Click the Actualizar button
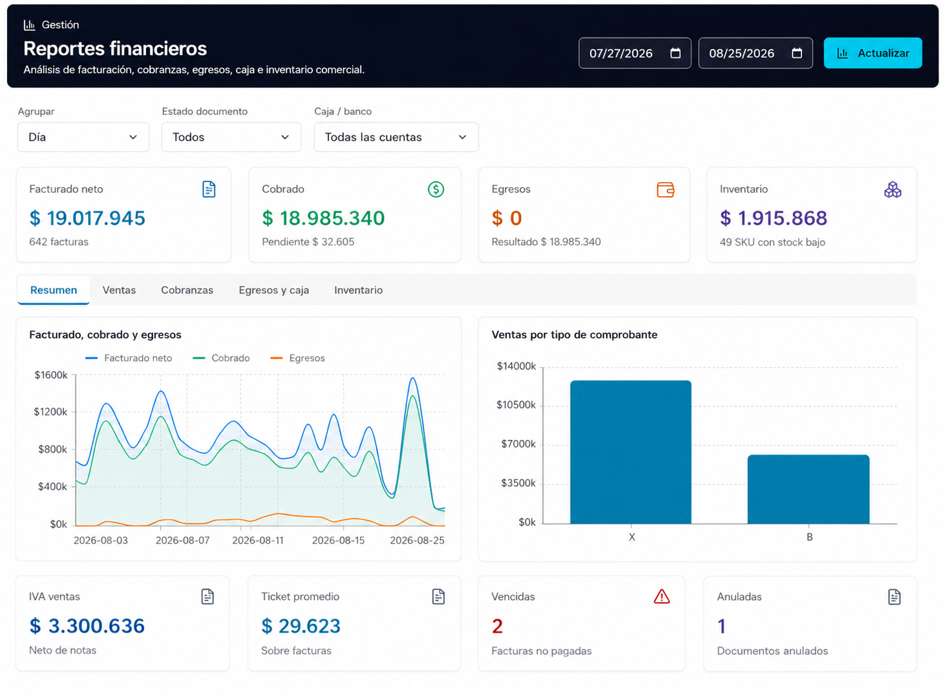945x695 pixels. click(x=873, y=53)
